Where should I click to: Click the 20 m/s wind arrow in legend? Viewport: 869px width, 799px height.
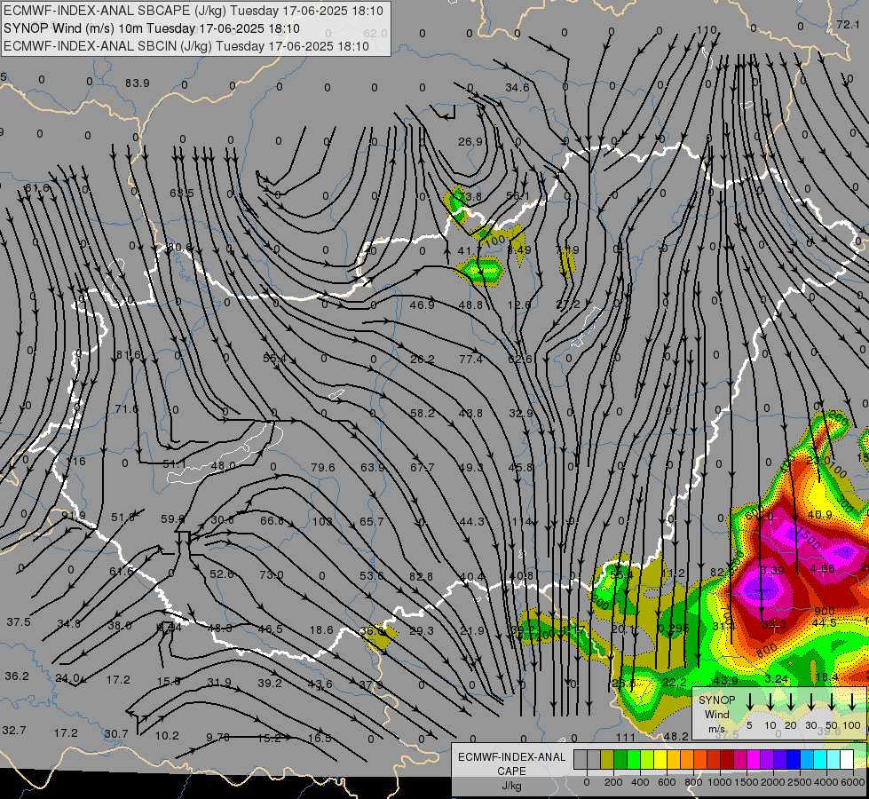pos(791,702)
